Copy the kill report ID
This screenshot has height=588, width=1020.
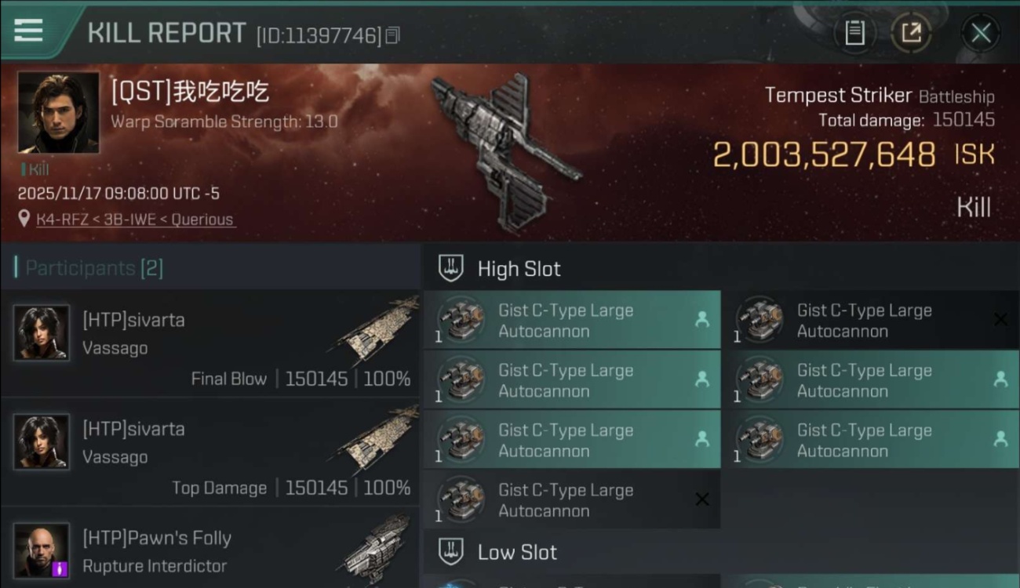(393, 35)
